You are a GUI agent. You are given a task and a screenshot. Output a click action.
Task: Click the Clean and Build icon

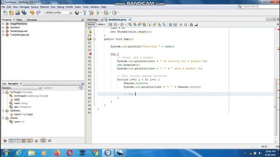click(91, 13)
